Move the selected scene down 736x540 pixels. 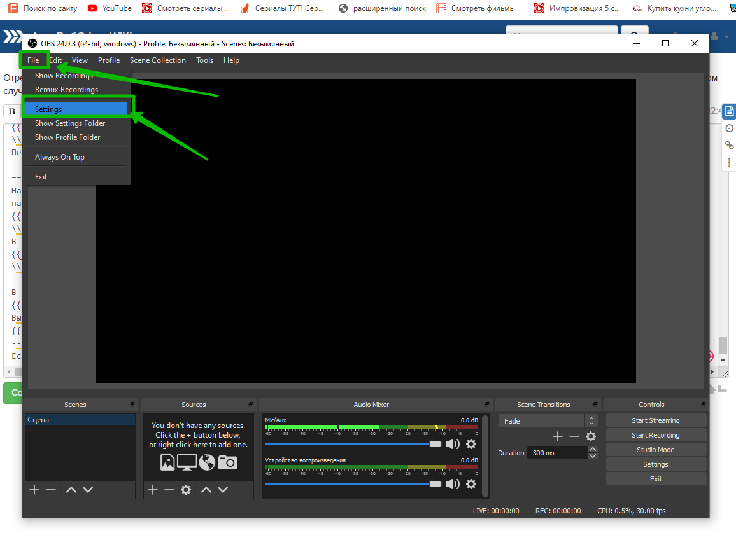click(x=88, y=490)
